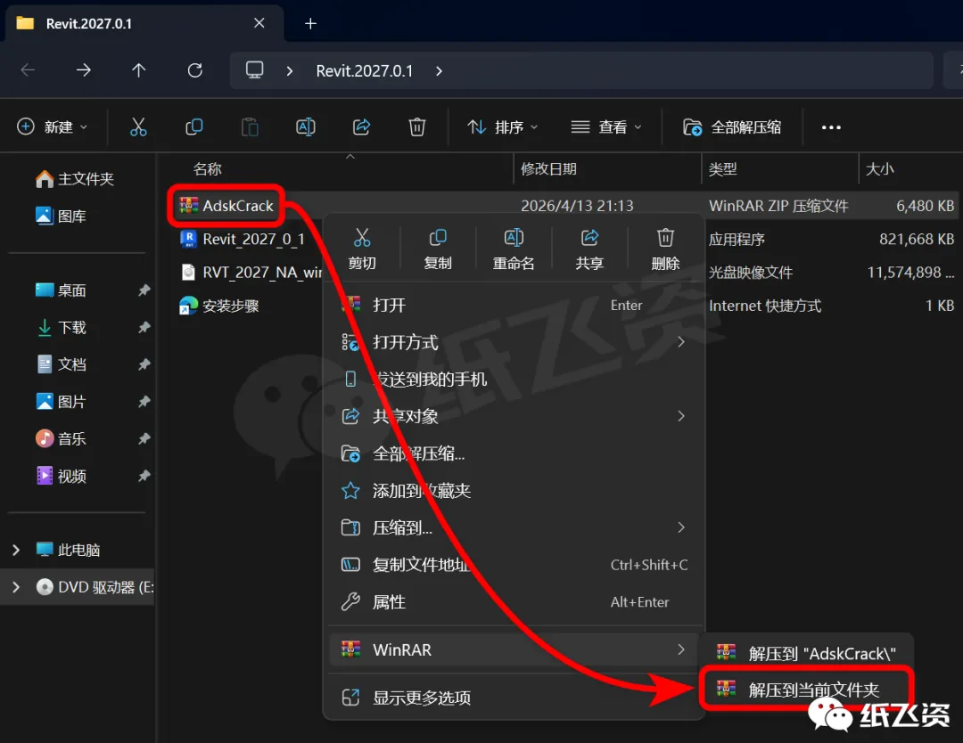The height and width of the screenshot is (743, 963).
Task: Select DVD 驱动器 in sidebar
Action: pyautogui.click(x=95, y=587)
